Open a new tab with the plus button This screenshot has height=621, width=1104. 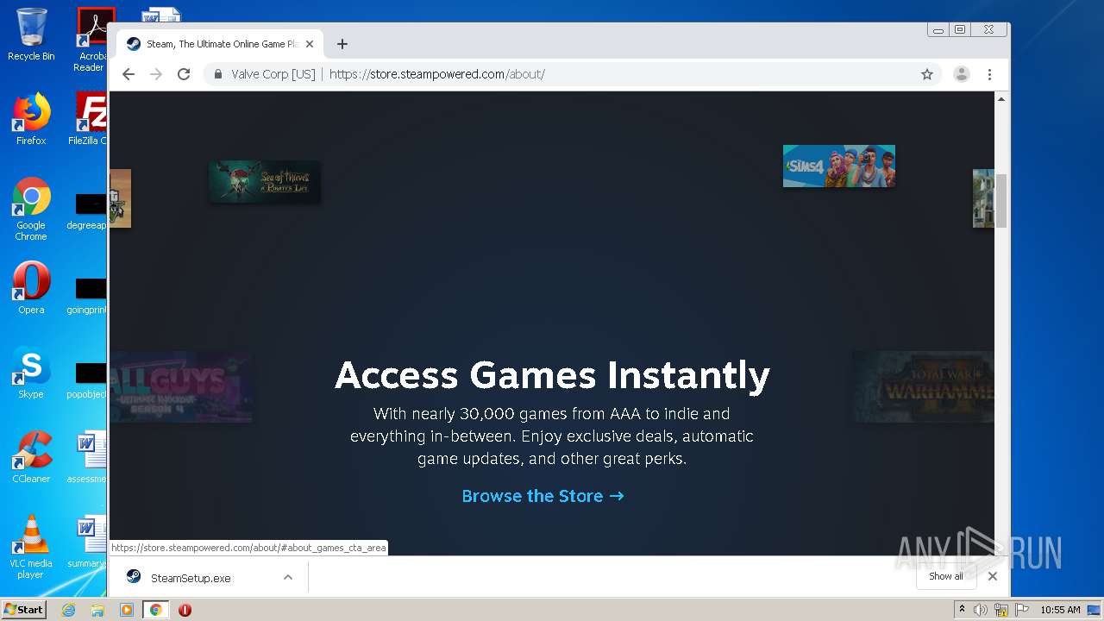342,44
